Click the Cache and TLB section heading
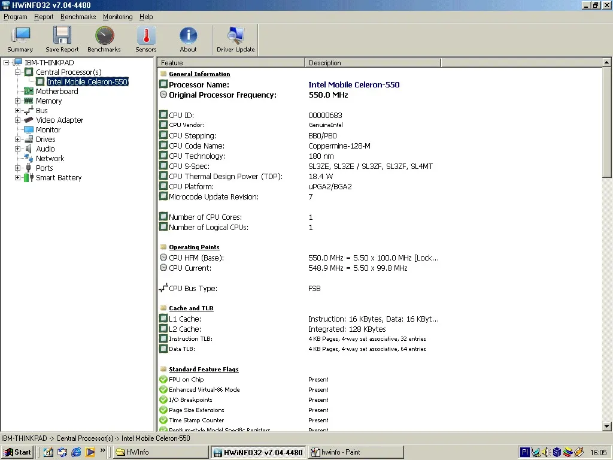 click(191, 308)
